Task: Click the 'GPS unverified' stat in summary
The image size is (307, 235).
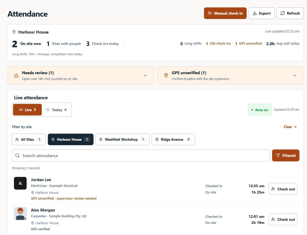Action: 249,44
